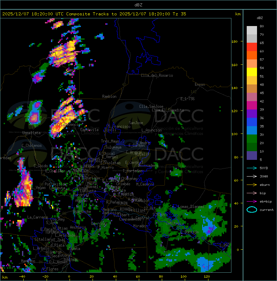The height and width of the screenshot is (281, 277).
Task: Click the Clla.SanJose place label
Action: pyautogui.click(x=151, y=106)
